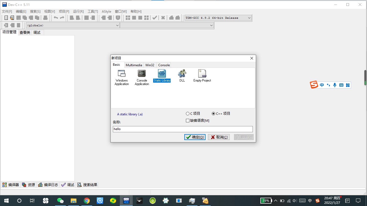Click the New file toolbar icon

6,18
